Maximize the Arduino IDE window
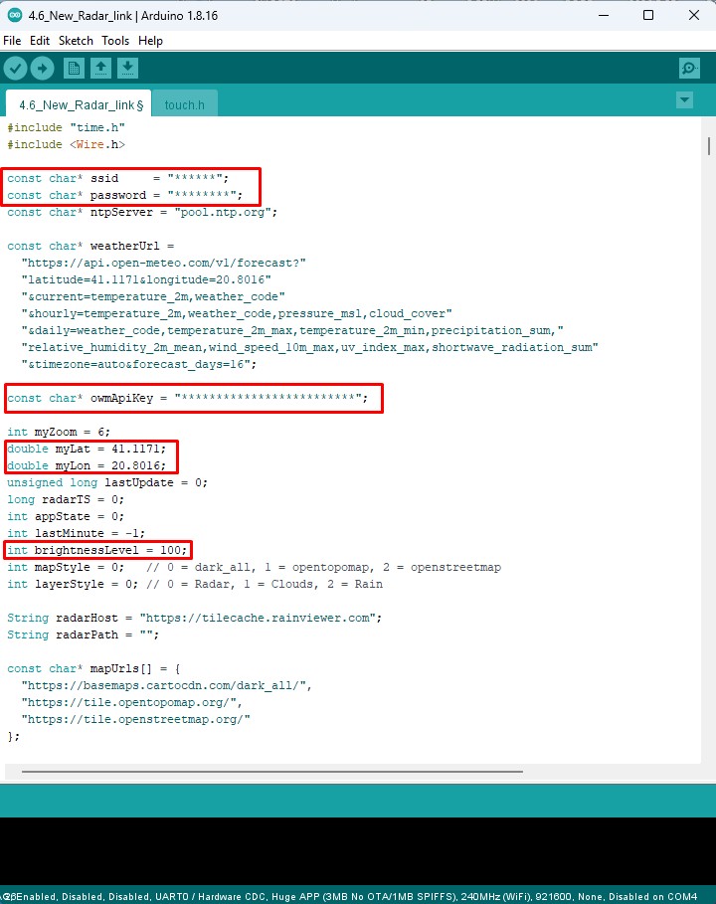716x904 pixels. (x=647, y=14)
